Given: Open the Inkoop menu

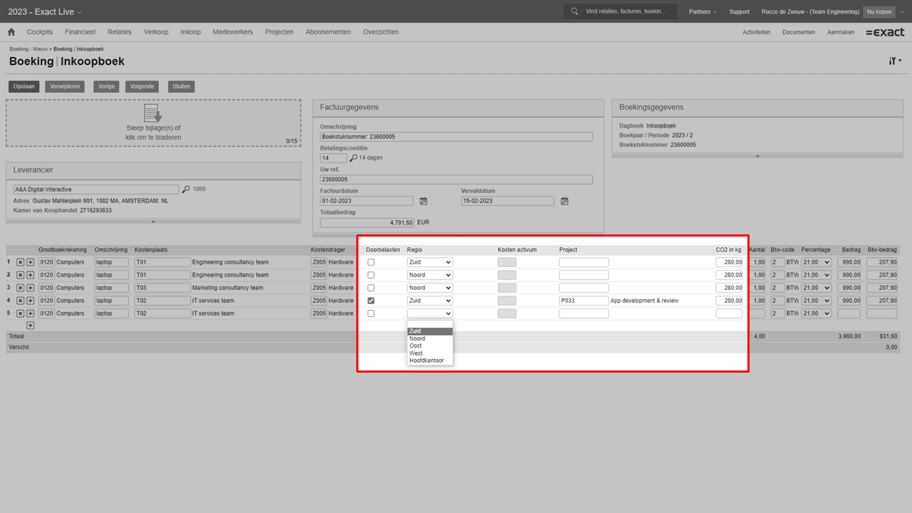Looking at the screenshot, I should [x=190, y=32].
